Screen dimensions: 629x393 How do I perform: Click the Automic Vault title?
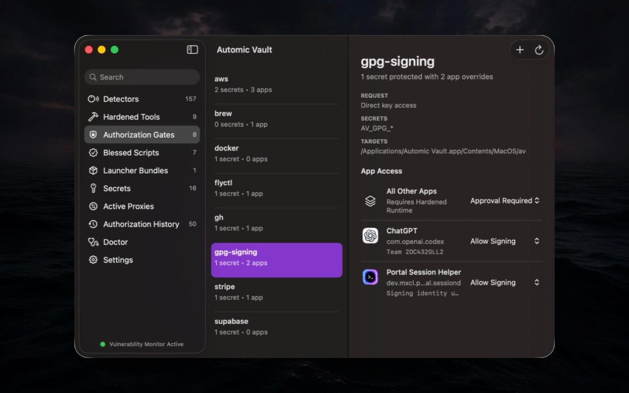coord(244,50)
